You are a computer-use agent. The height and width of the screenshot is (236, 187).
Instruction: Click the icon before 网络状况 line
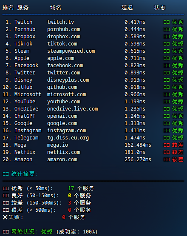[x=6, y=232]
